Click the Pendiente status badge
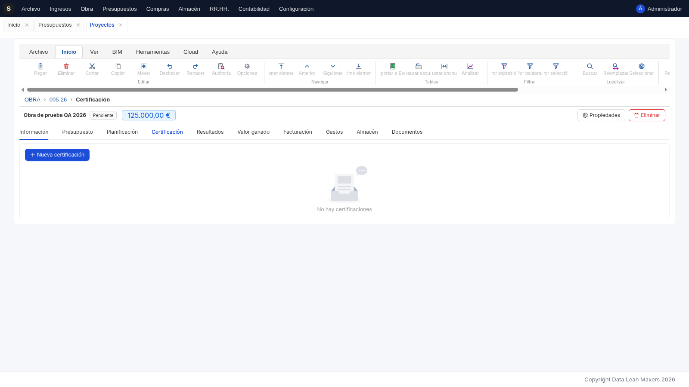The height and width of the screenshot is (387, 689). pyautogui.click(x=103, y=115)
